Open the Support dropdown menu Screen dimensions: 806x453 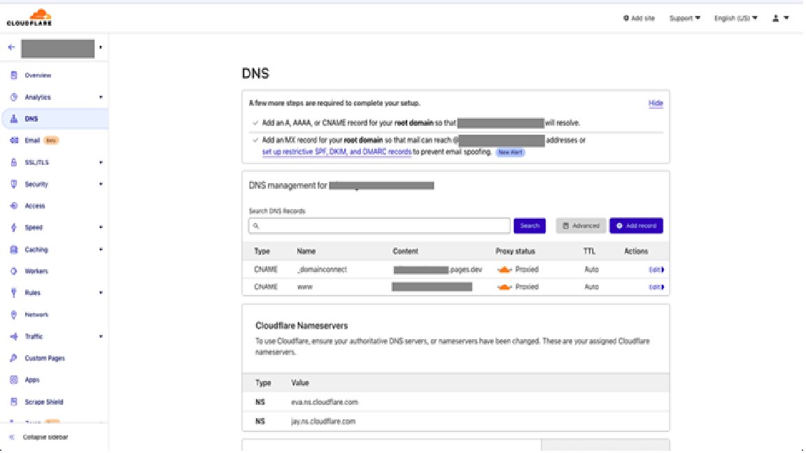point(684,18)
